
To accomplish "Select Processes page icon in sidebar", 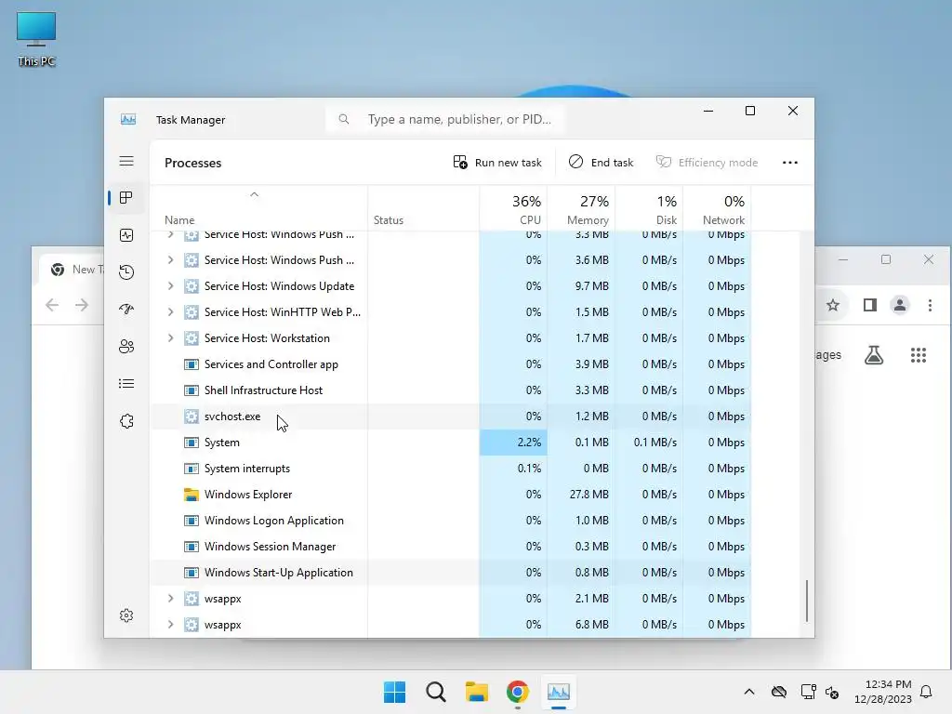I will [126, 198].
